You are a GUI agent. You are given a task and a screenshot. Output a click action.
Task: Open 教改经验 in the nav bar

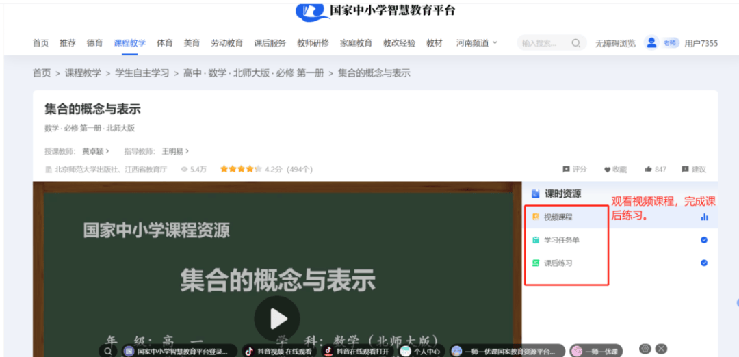click(x=399, y=43)
